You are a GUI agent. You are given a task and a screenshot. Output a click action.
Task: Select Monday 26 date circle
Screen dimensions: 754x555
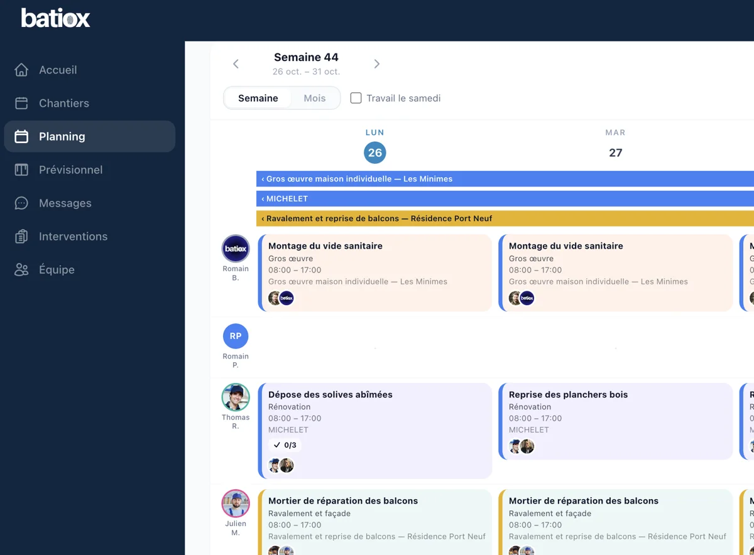pos(375,153)
